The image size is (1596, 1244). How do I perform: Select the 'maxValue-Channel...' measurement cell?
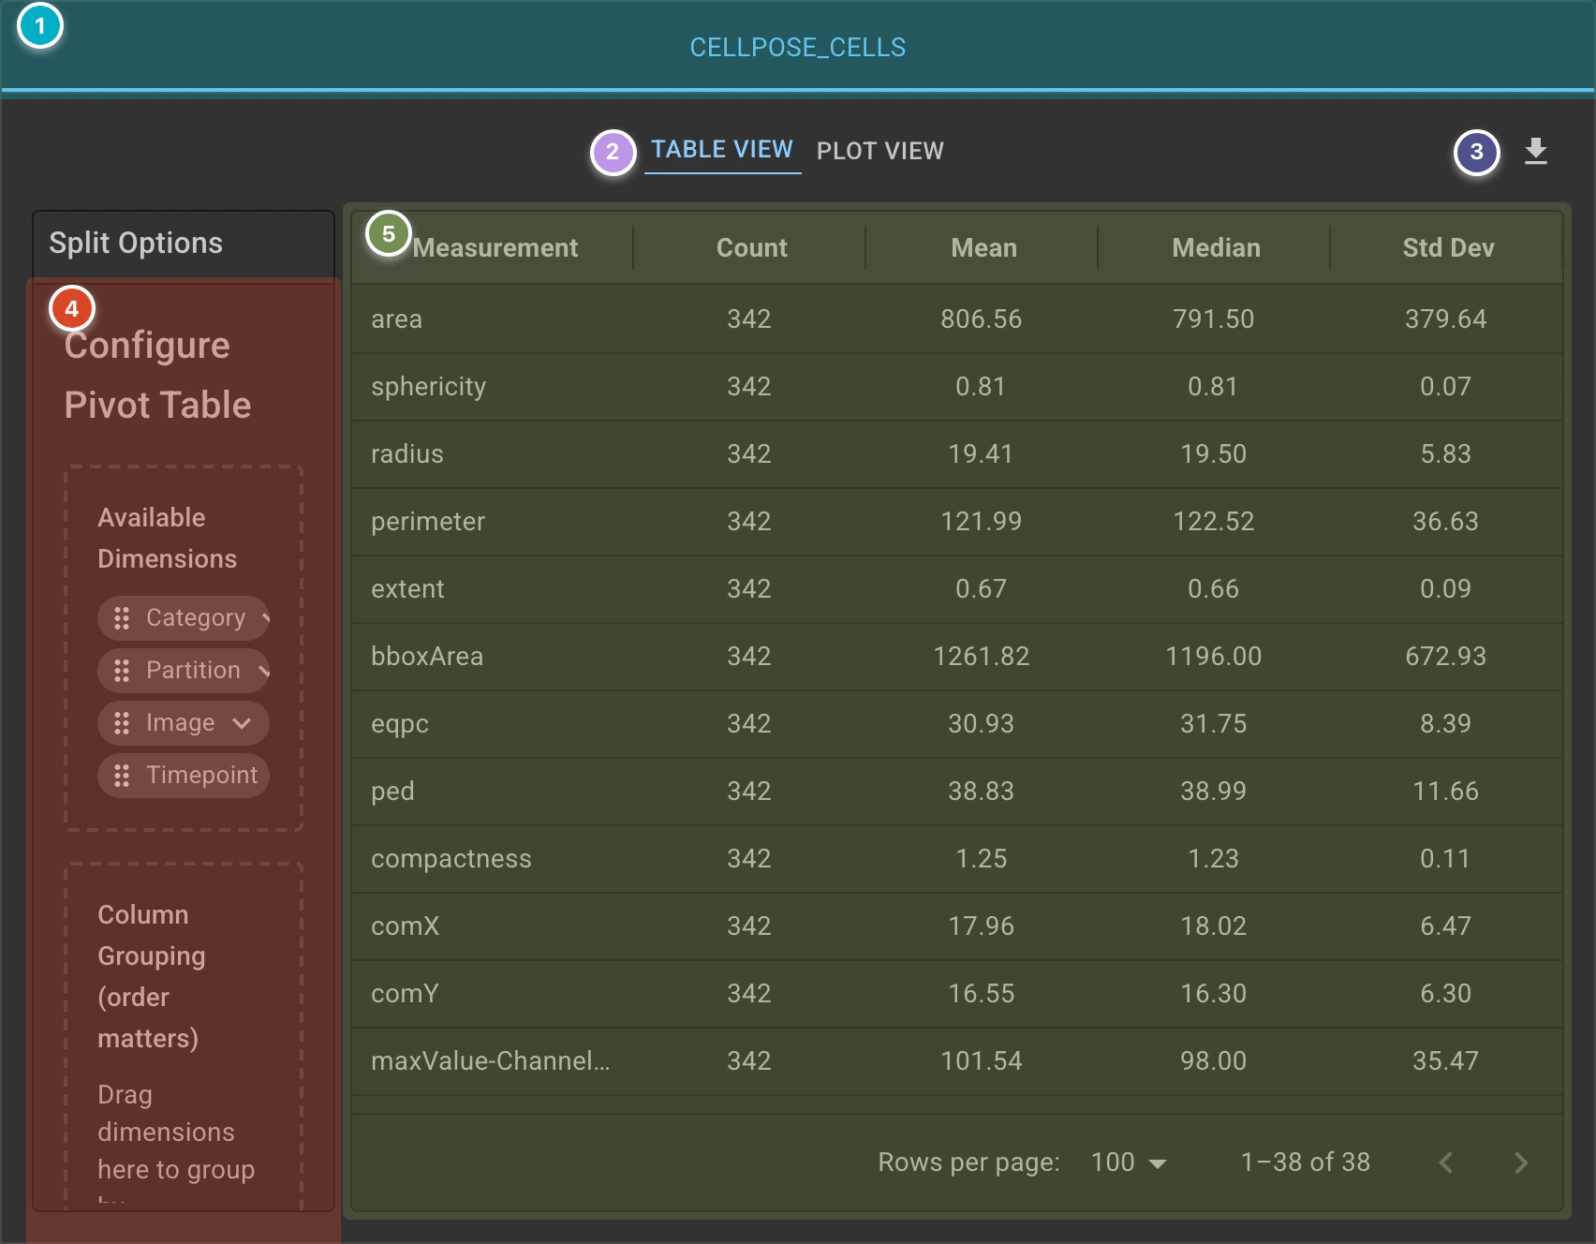(491, 1061)
